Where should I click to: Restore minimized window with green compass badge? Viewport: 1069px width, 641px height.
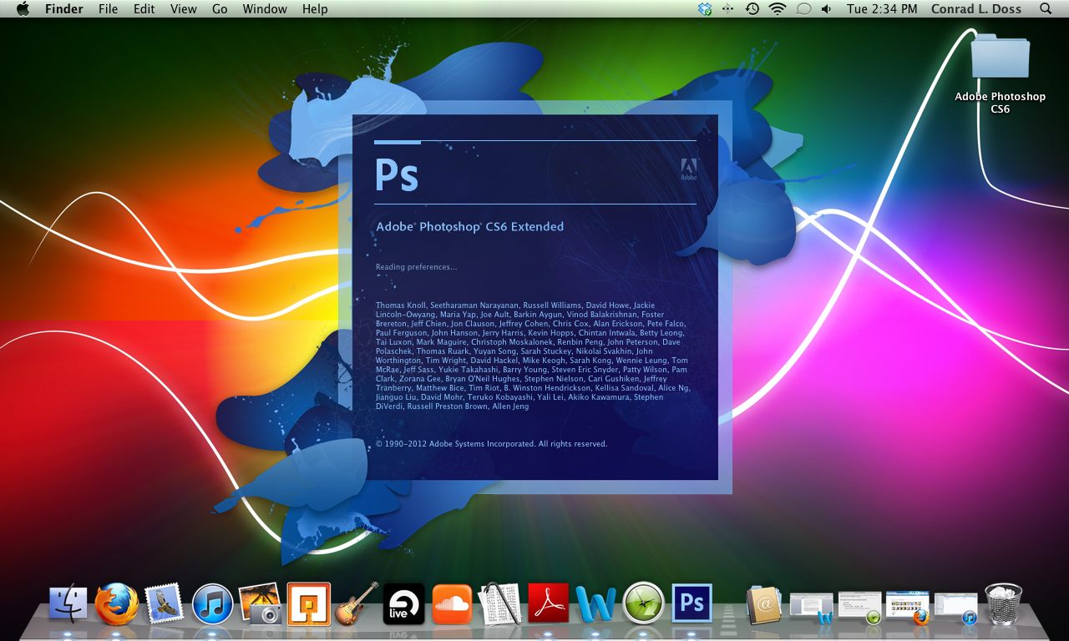(859, 607)
